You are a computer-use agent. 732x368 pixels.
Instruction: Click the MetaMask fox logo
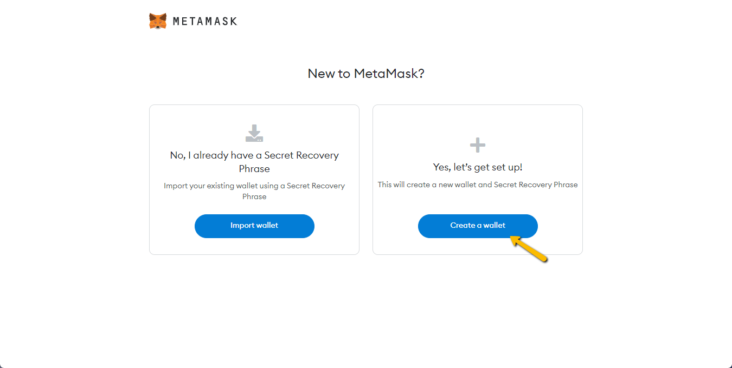coord(158,21)
